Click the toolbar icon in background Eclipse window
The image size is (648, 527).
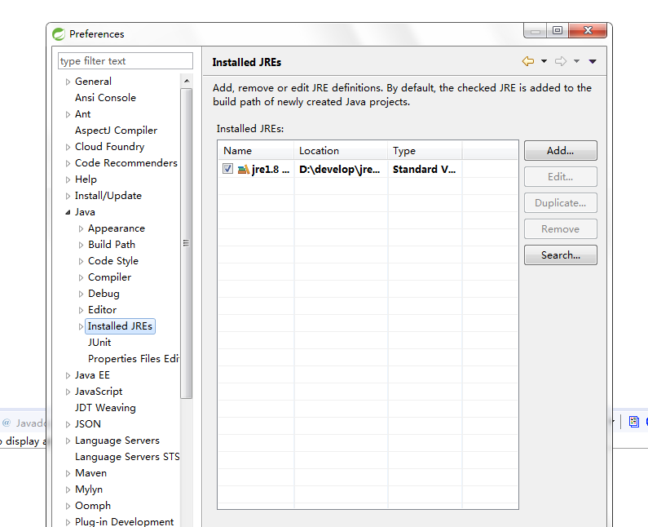pyautogui.click(x=634, y=422)
